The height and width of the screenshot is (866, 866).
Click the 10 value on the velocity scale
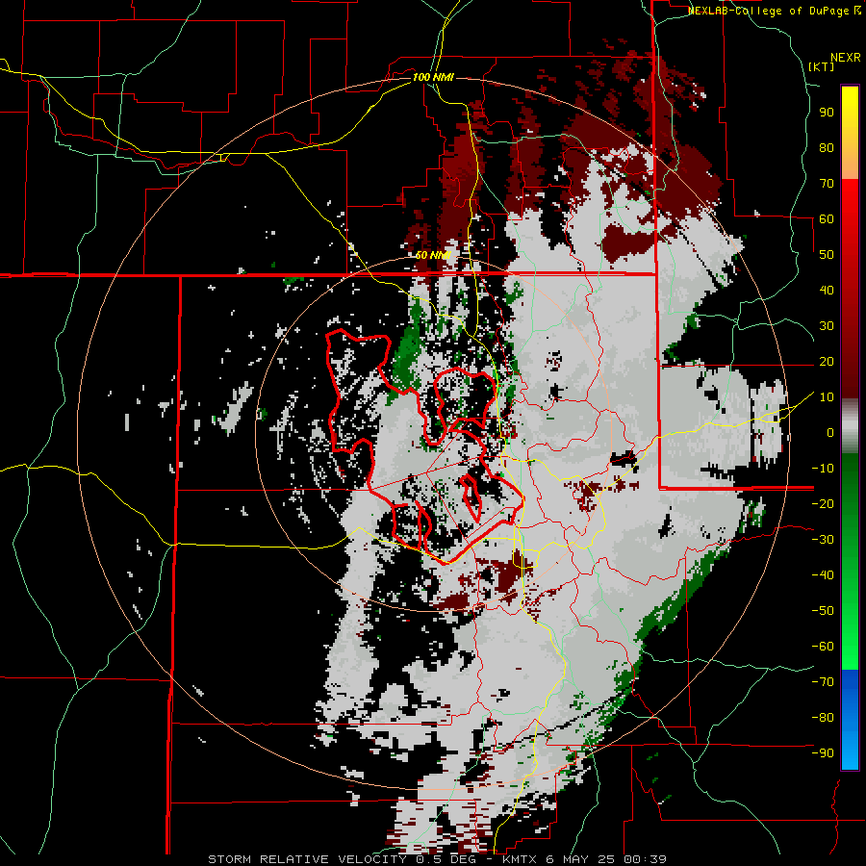(x=827, y=397)
